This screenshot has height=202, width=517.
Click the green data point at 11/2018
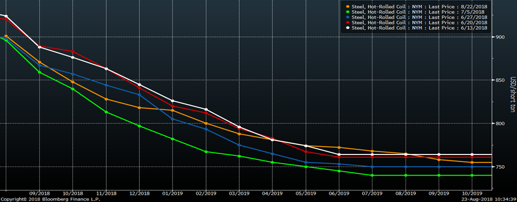pyautogui.click(x=106, y=112)
